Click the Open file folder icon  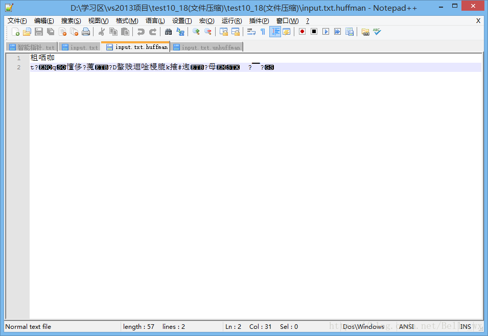[27, 32]
